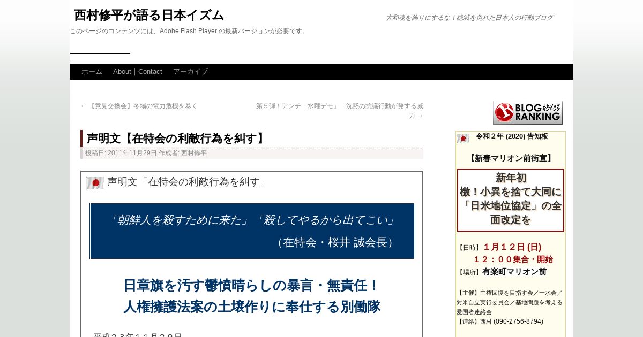Click the time text １２：００集合・開始

(513, 259)
